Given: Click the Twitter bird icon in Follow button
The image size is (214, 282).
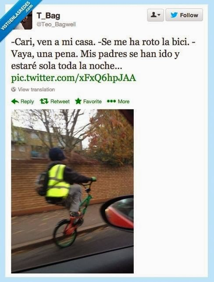Looking at the screenshot, I should click(174, 15).
